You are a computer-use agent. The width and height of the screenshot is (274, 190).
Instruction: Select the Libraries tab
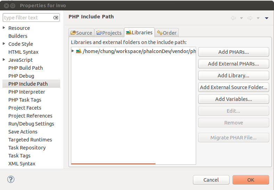[x=139, y=33]
